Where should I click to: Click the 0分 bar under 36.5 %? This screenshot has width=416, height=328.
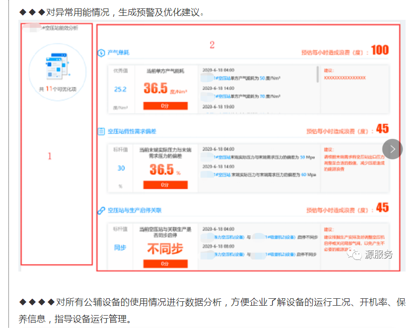(165, 185)
